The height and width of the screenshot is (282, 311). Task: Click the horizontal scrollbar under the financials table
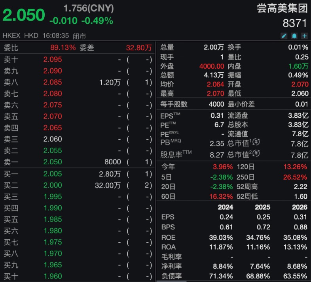[x=172, y=281]
